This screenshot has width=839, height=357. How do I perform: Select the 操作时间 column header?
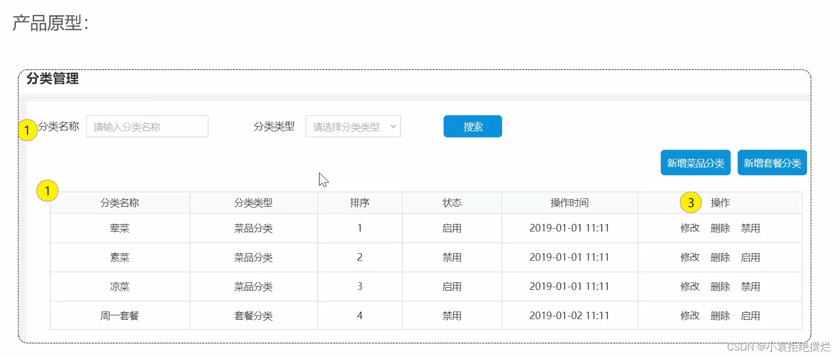point(569,202)
